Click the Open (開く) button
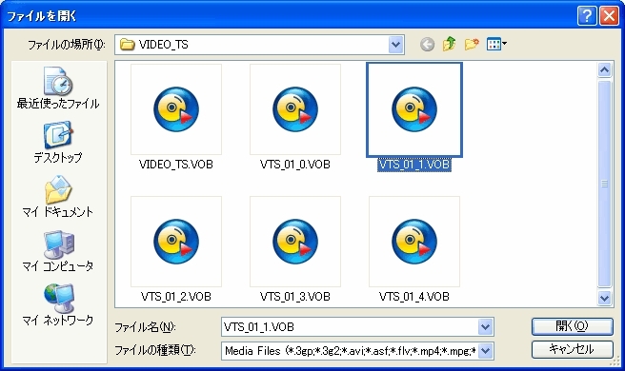Image resolution: width=625 pixels, height=371 pixels. click(572, 326)
